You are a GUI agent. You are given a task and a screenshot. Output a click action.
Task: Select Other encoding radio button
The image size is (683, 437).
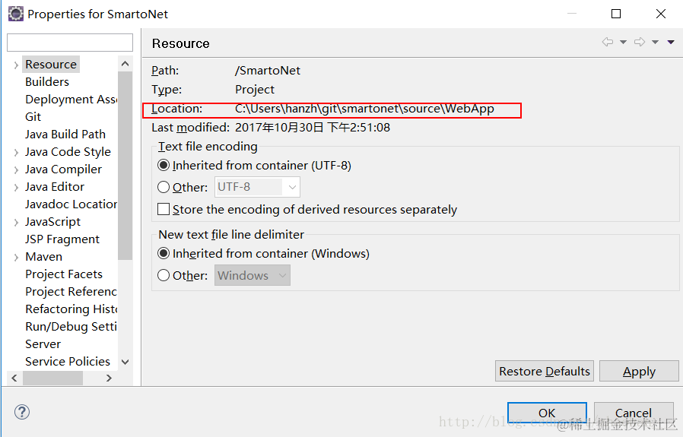coord(164,187)
